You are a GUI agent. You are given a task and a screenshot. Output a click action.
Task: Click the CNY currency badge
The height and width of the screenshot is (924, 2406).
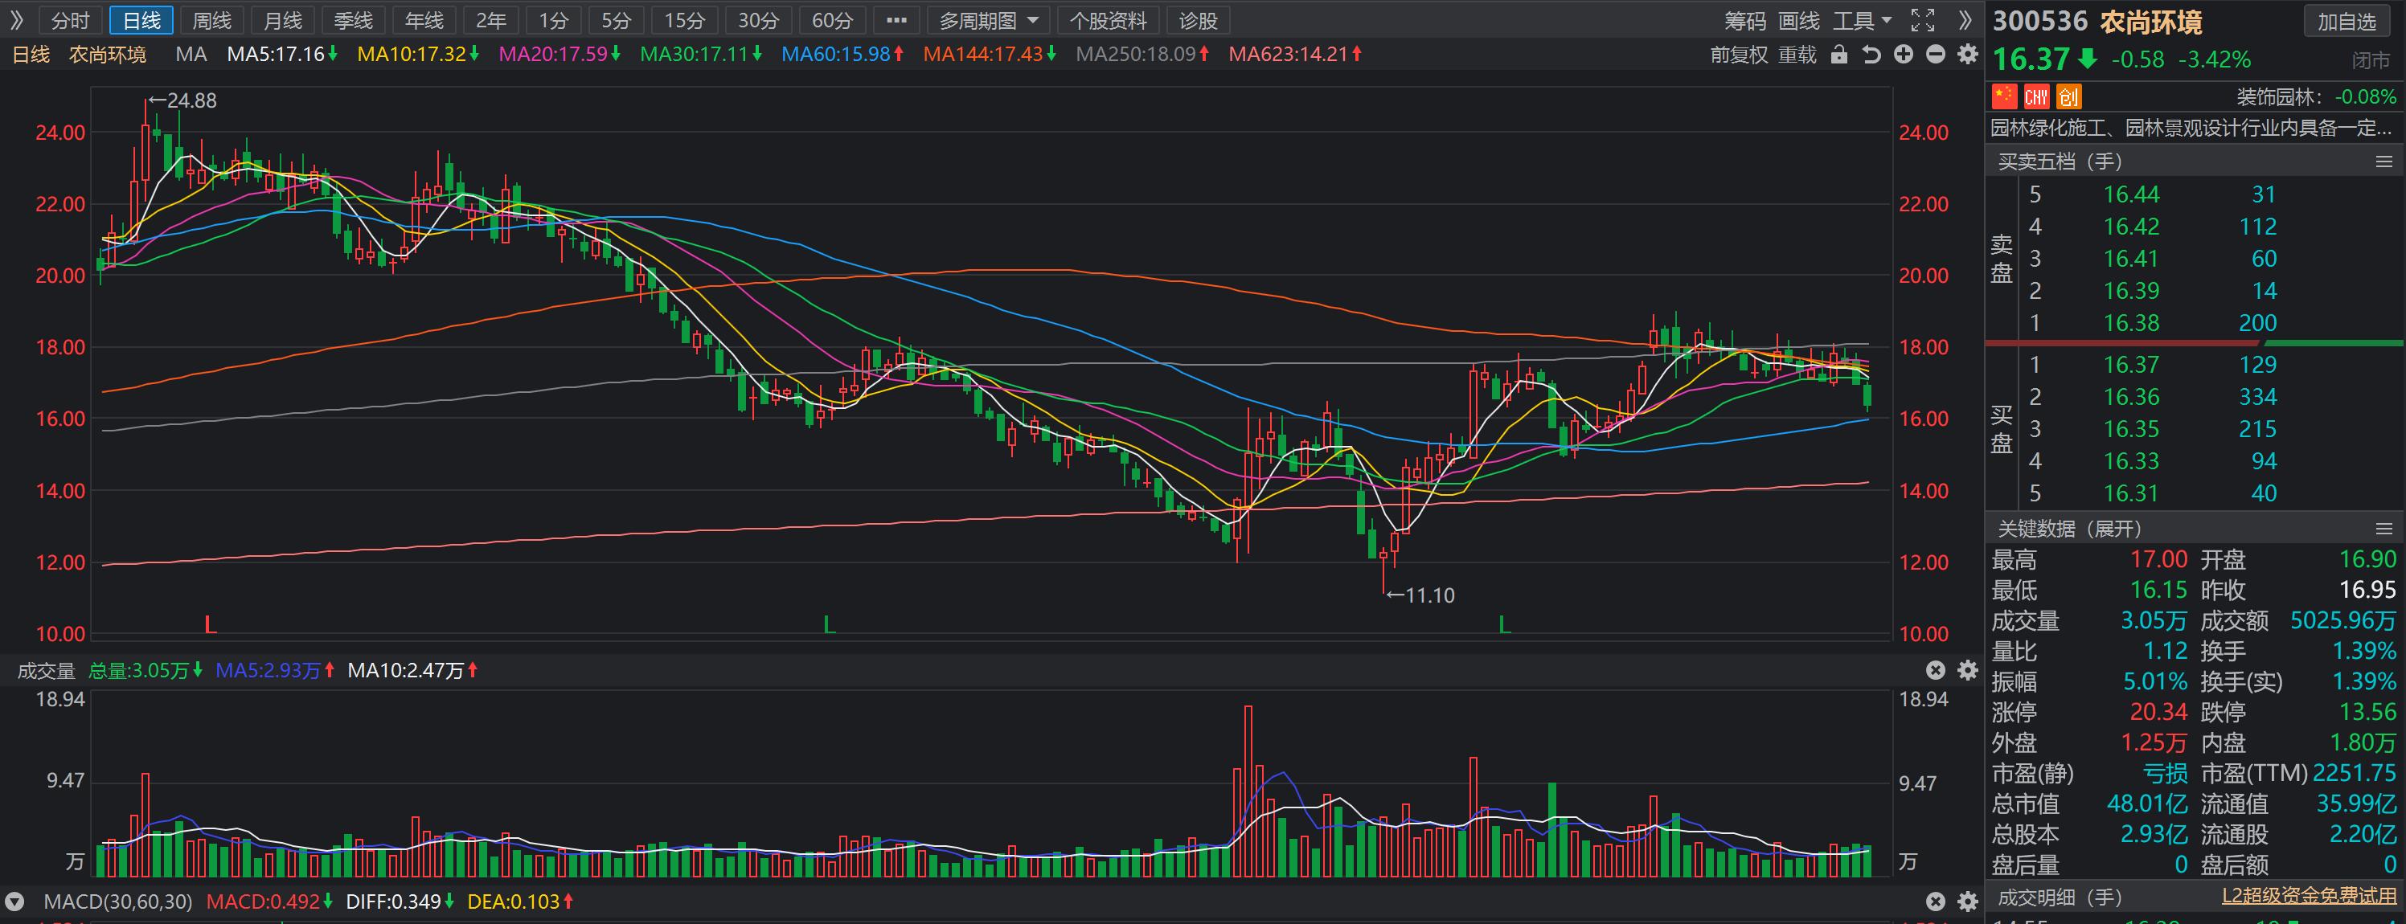tap(2036, 96)
